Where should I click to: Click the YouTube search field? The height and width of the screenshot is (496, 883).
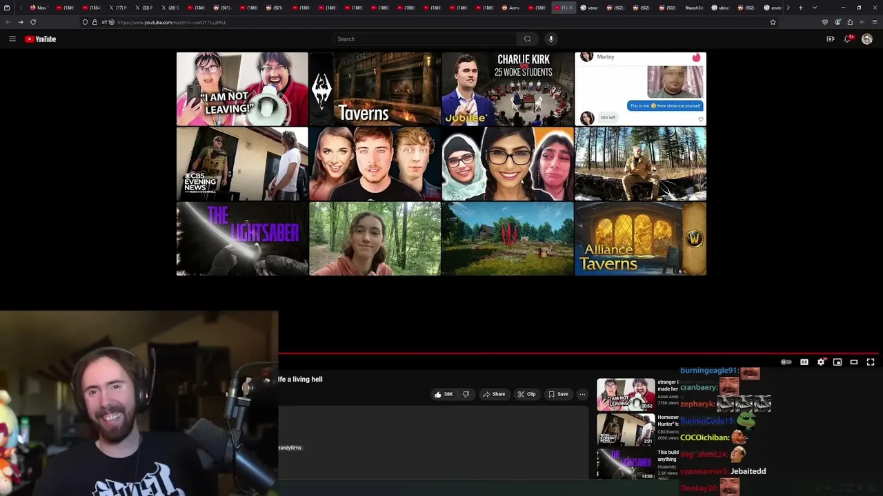pos(424,39)
